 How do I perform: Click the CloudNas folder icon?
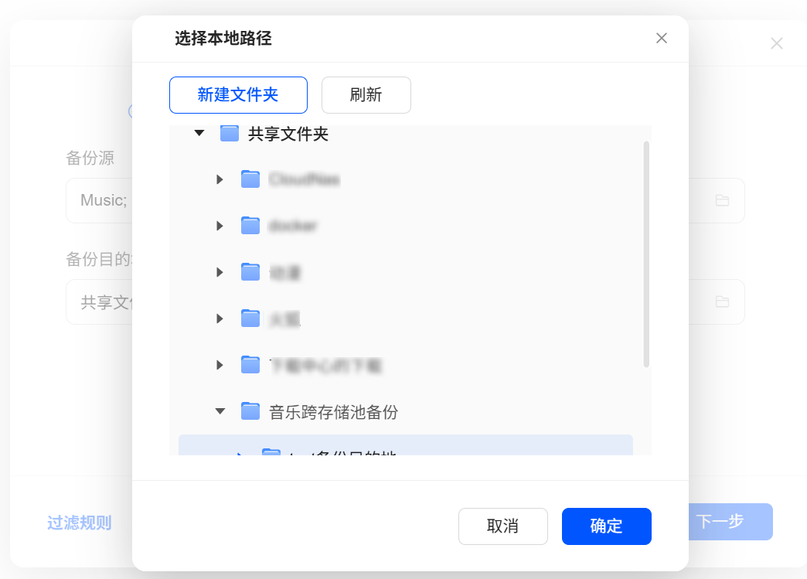250,179
